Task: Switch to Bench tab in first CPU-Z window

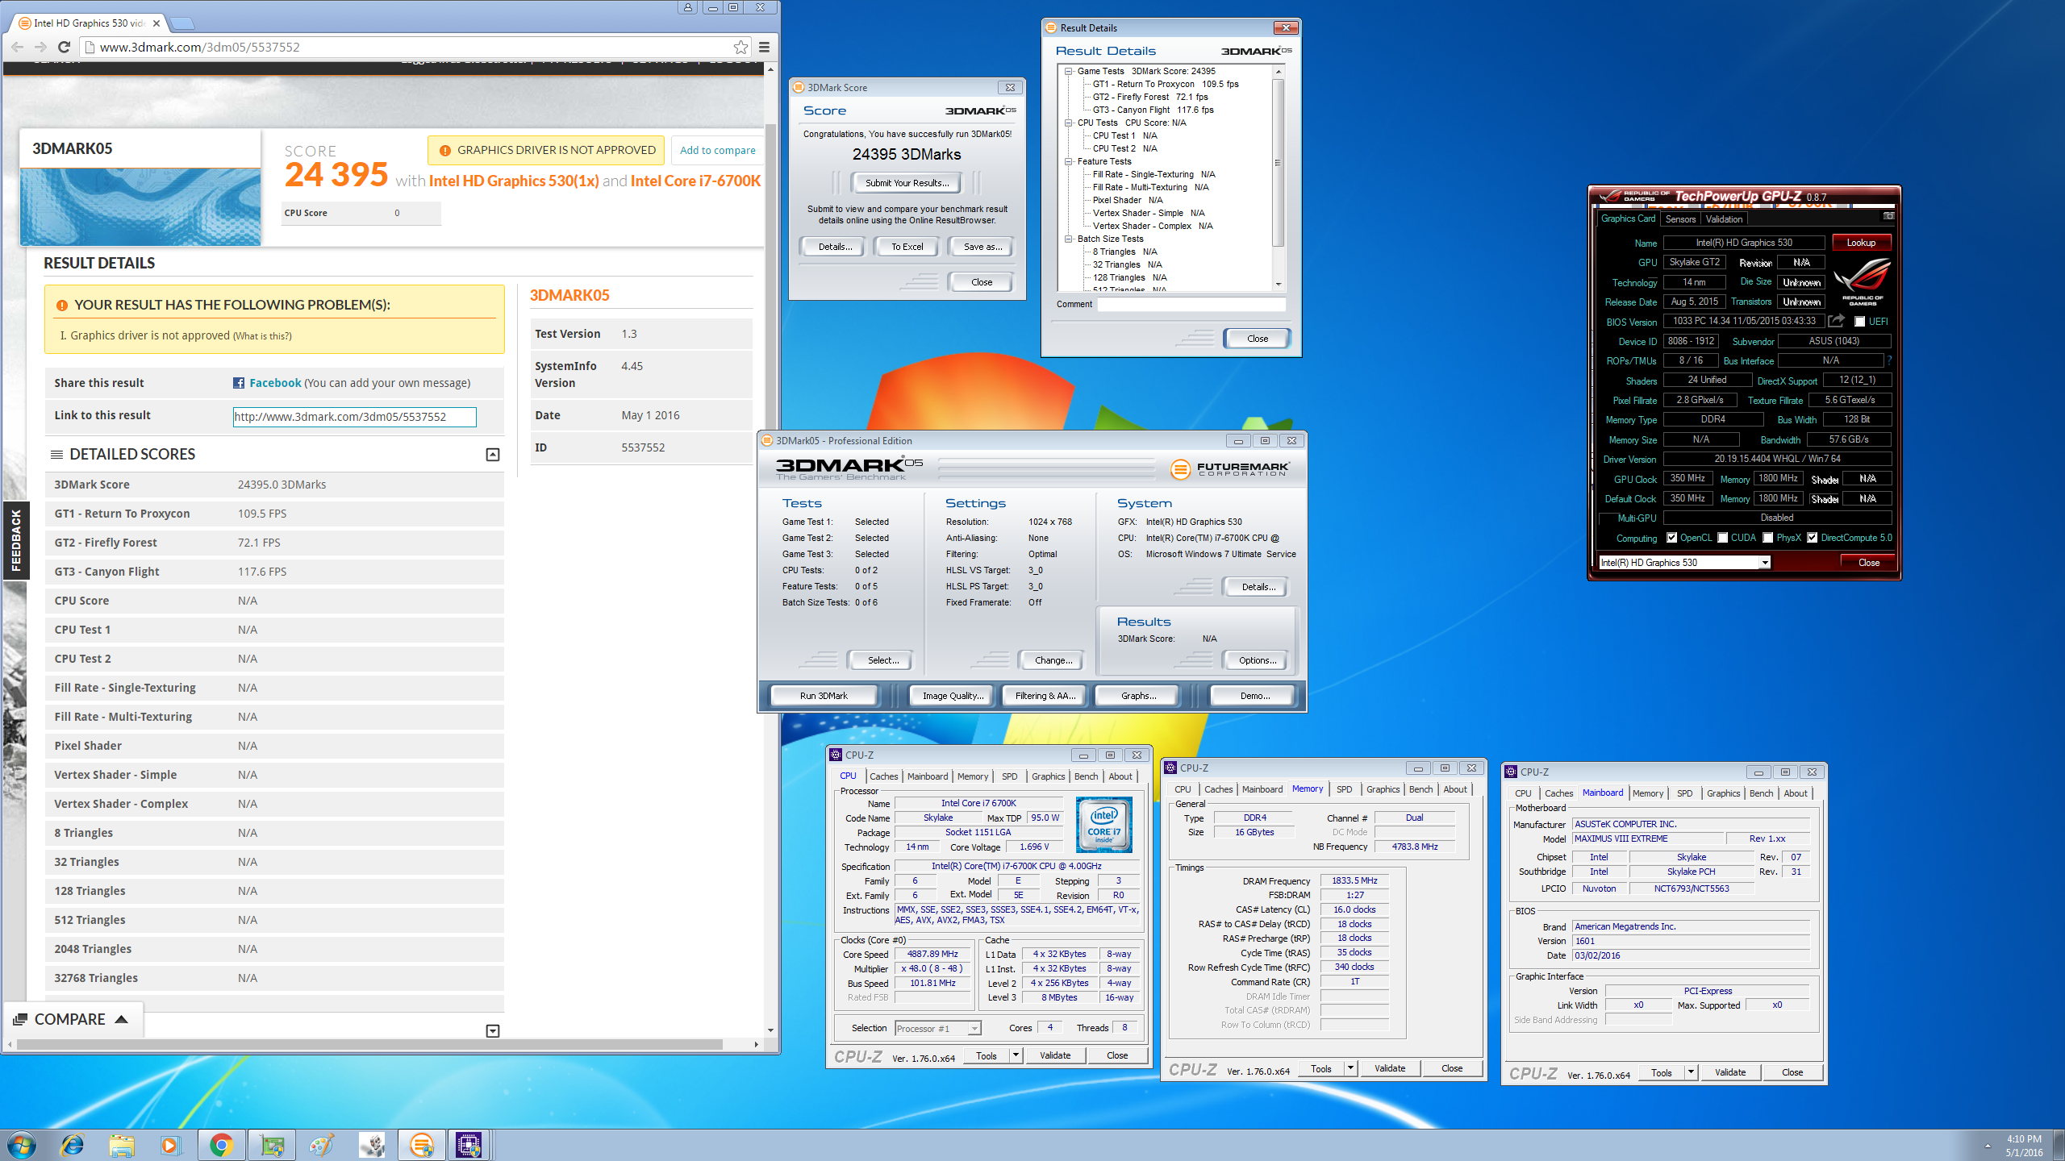Action: 1086,776
